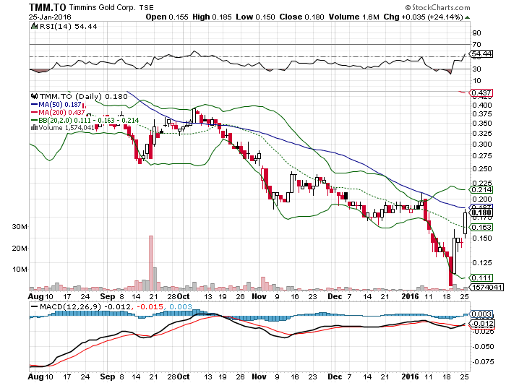This screenshot has width=506, height=383.
Task: Click the Low 0.150 value
Action: click(255, 17)
